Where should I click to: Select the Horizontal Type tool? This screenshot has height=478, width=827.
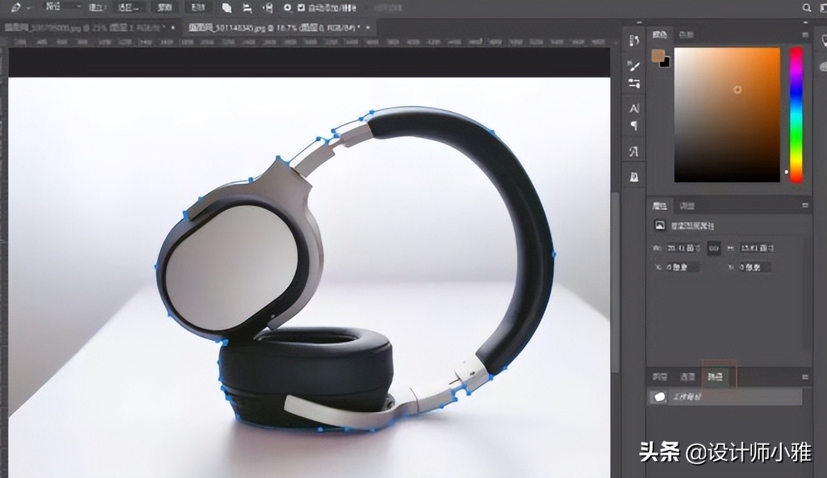coord(633,107)
